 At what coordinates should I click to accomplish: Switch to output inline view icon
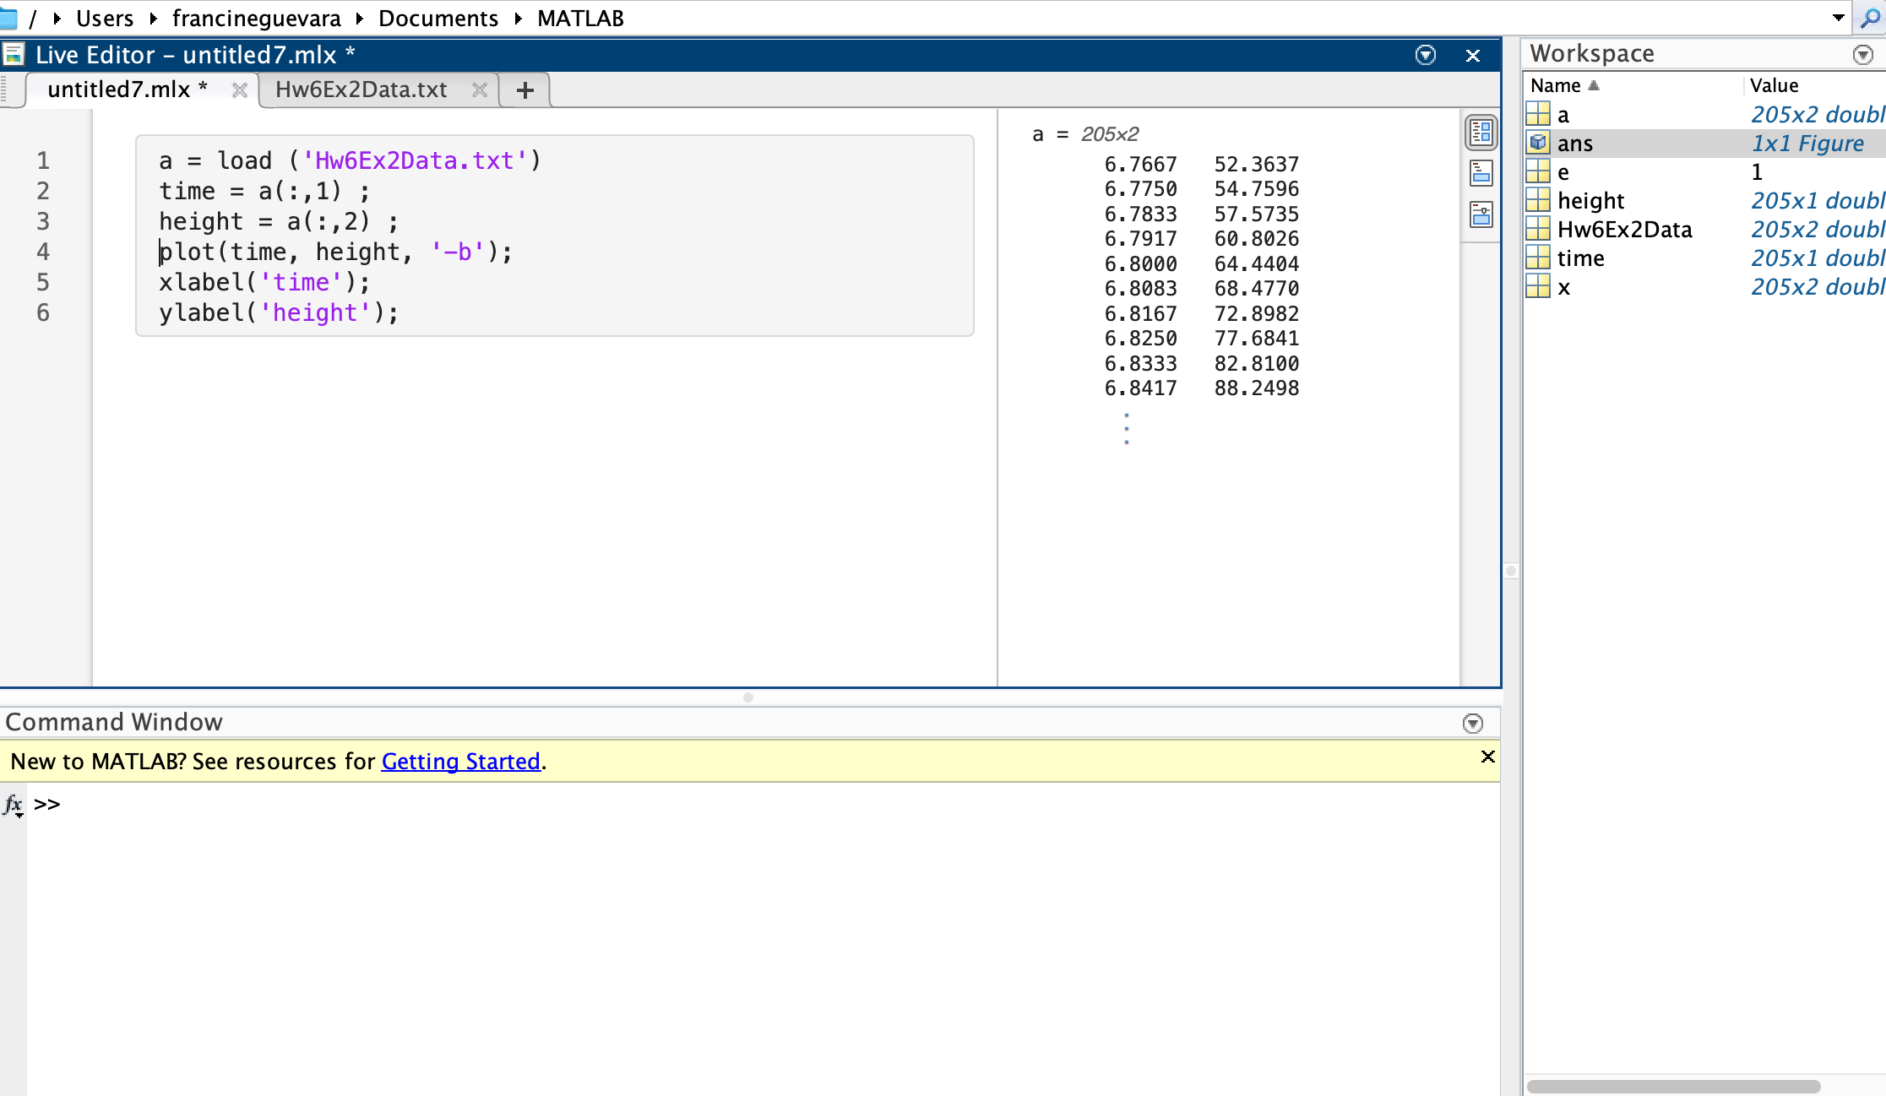1481,174
